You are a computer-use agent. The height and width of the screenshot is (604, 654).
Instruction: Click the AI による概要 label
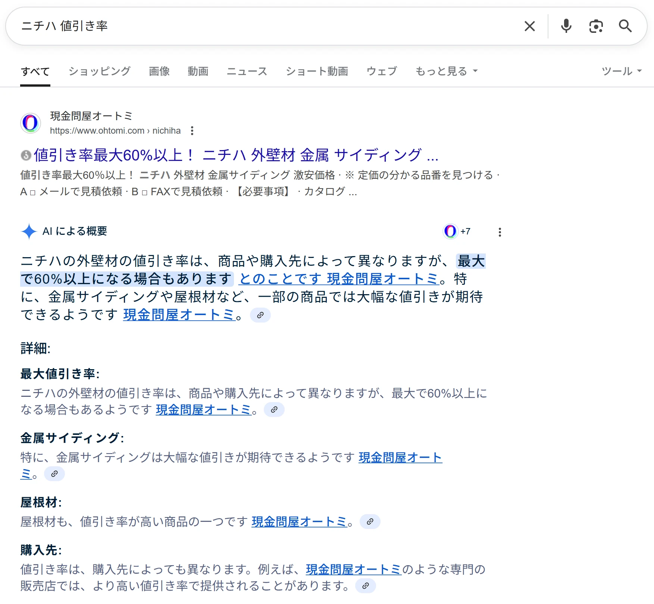[75, 231]
